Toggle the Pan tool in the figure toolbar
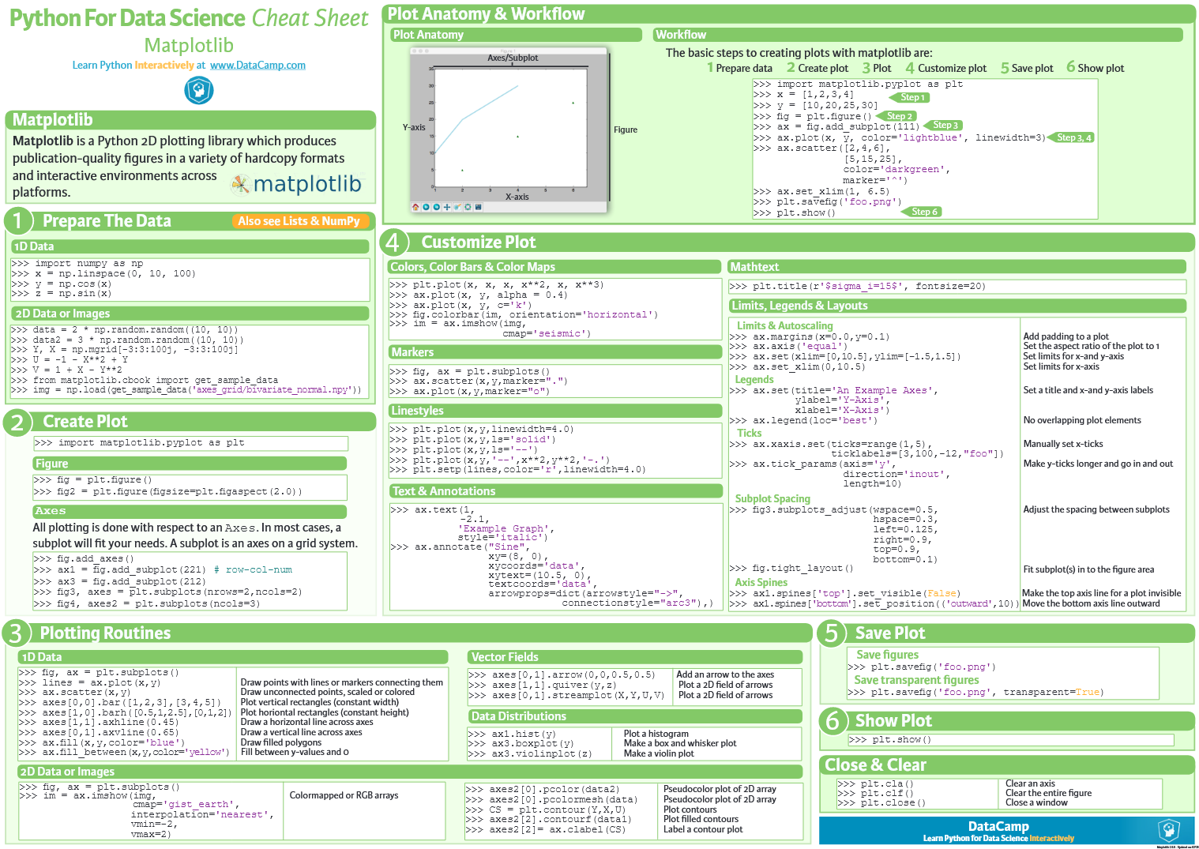Screen dimensions: 1199x849 click(446, 207)
